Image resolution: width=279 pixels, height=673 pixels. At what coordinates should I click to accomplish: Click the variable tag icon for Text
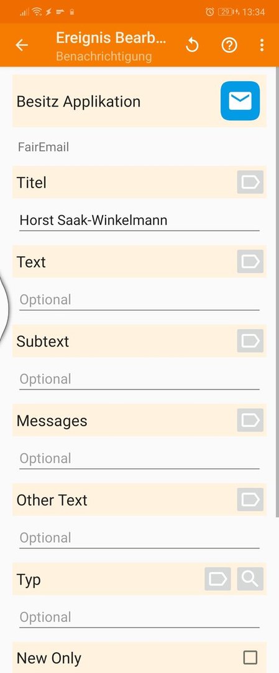click(250, 261)
